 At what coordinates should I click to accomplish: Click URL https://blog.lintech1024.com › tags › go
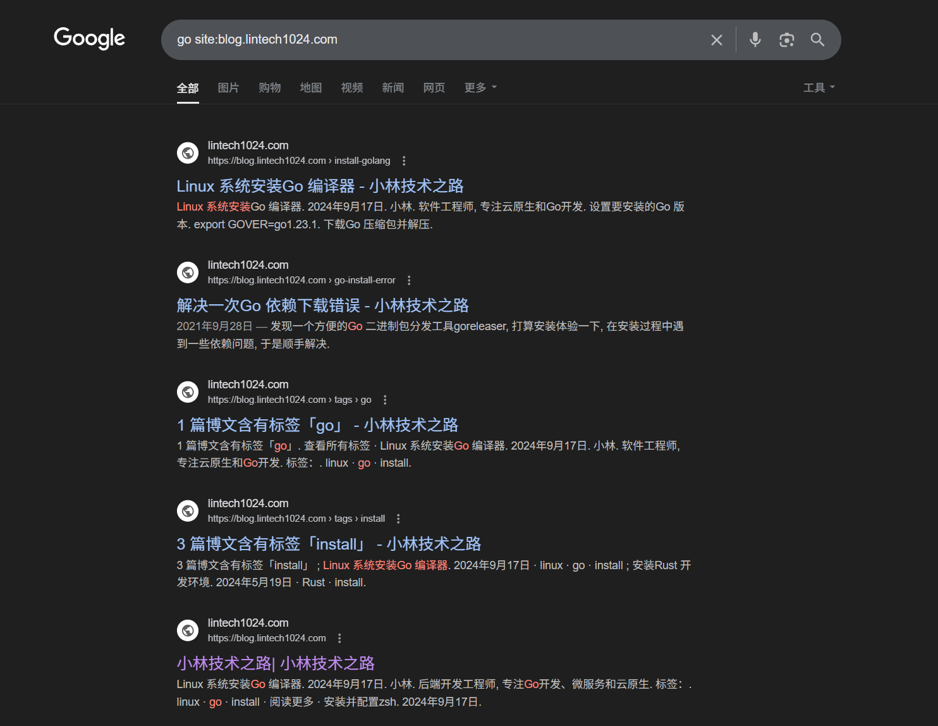(289, 400)
